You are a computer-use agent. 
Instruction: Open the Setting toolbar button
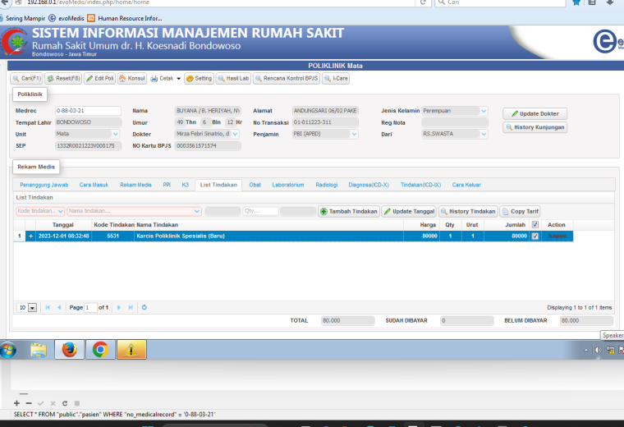tap(199, 78)
